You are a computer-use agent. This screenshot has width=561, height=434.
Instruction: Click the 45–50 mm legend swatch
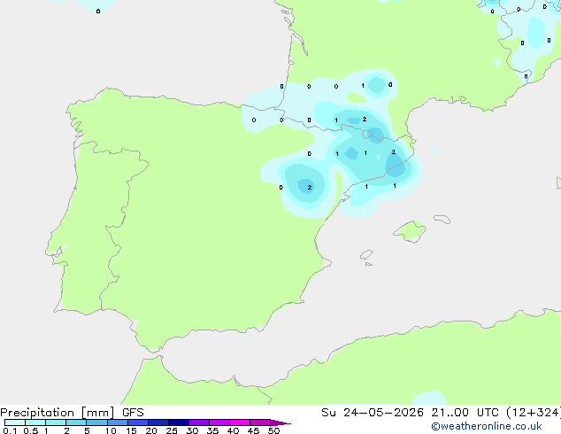click(x=260, y=422)
